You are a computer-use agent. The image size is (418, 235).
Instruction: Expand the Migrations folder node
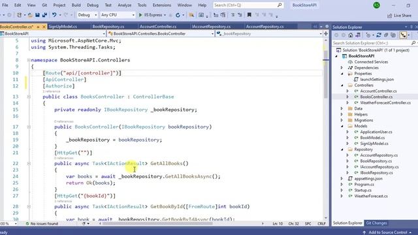point(342,120)
